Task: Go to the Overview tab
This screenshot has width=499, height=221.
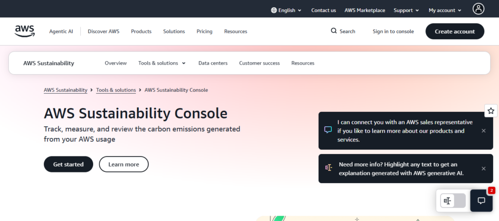Action: click(x=116, y=63)
